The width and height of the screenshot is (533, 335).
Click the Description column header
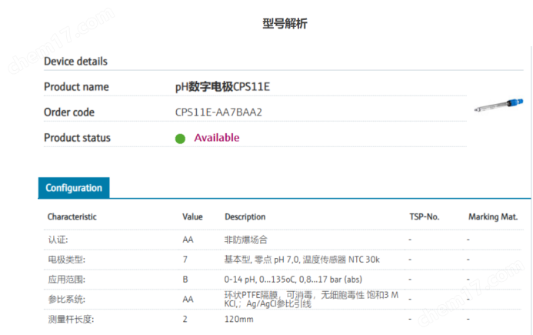coord(245,216)
